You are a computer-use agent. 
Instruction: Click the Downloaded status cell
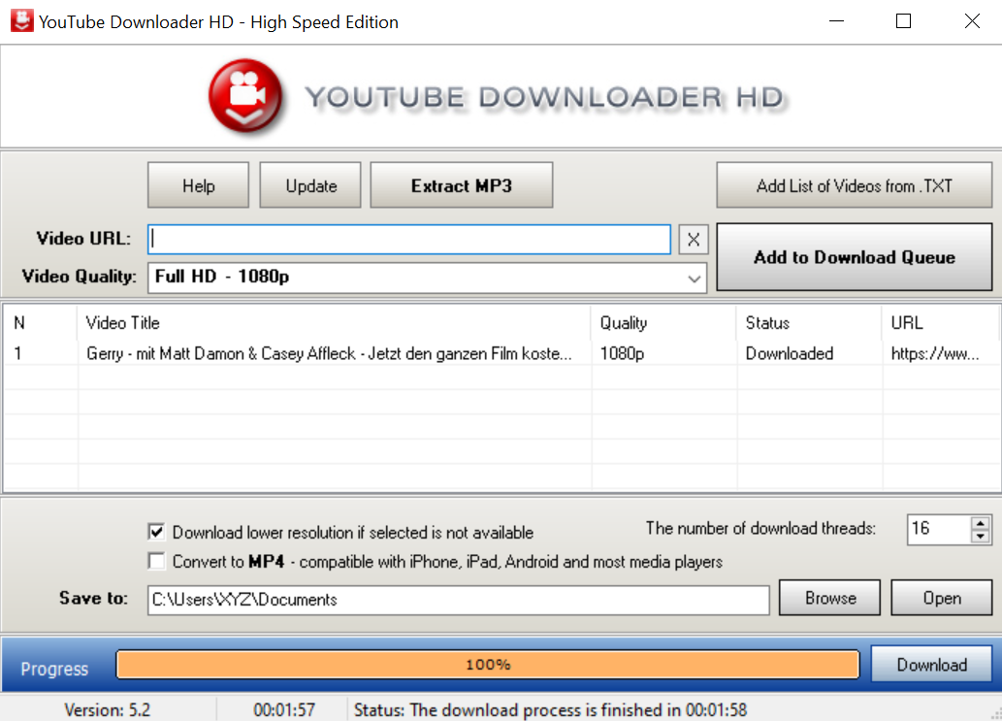pos(790,353)
